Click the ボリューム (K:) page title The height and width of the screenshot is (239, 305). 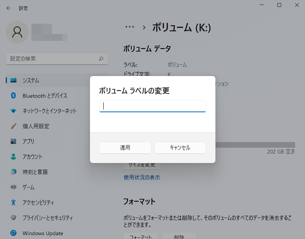pos(181,27)
